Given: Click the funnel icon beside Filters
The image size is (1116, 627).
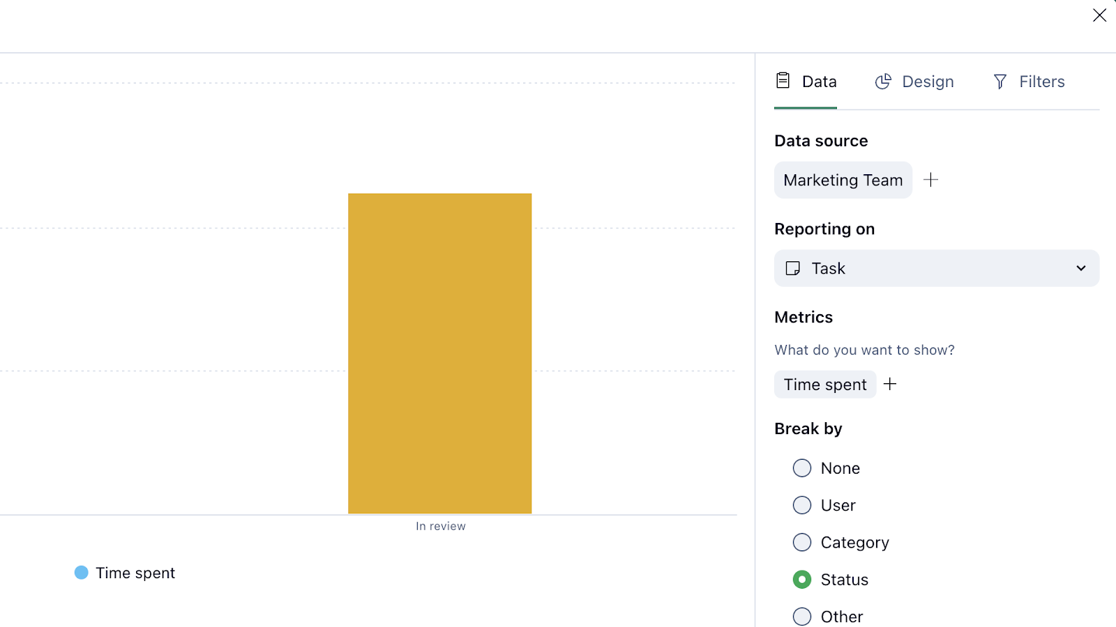Looking at the screenshot, I should click(1000, 82).
